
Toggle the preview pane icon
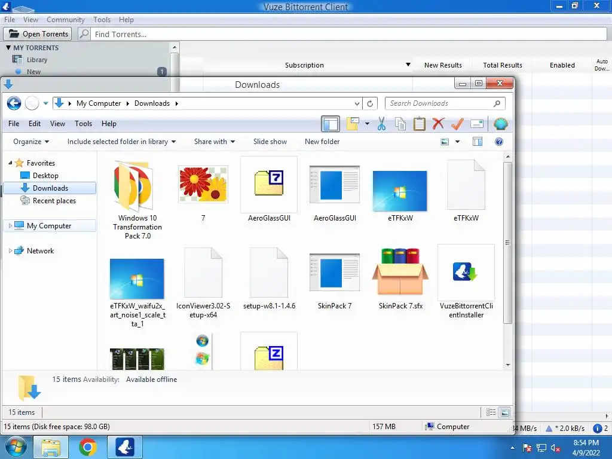[x=478, y=142]
